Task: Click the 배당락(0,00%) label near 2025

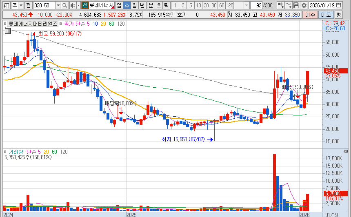Action: click(121, 103)
